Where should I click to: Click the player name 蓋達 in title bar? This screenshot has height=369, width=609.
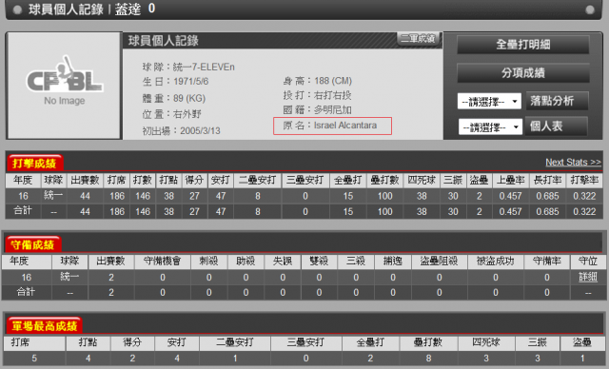(128, 10)
